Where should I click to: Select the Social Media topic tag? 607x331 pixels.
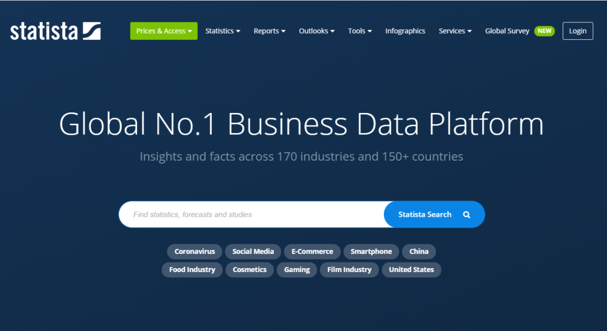click(x=253, y=252)
